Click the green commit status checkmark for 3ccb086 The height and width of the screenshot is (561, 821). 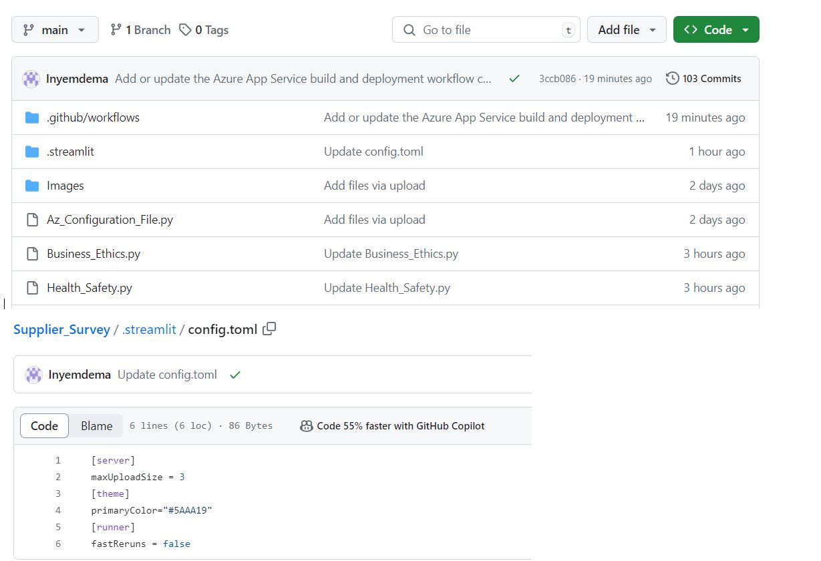click(514, 79)
